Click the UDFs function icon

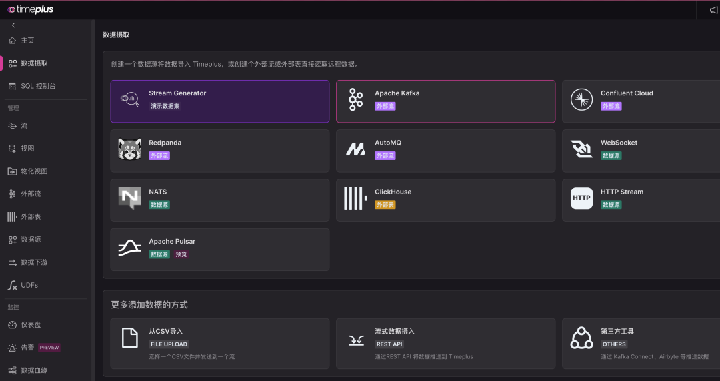pyautogui.click(x=13, y=286)
